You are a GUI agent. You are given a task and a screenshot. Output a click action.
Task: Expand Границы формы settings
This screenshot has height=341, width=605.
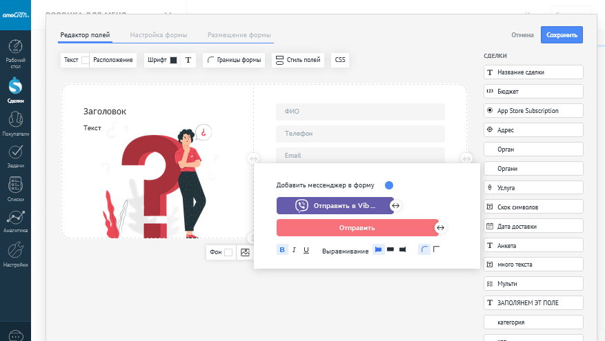(234, 60)
